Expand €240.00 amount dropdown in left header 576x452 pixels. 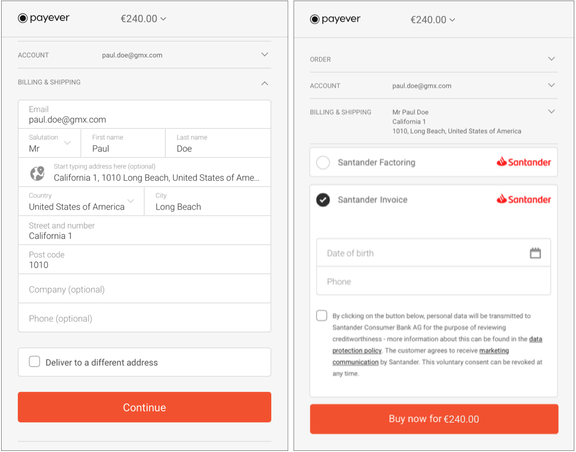point(144,19)
